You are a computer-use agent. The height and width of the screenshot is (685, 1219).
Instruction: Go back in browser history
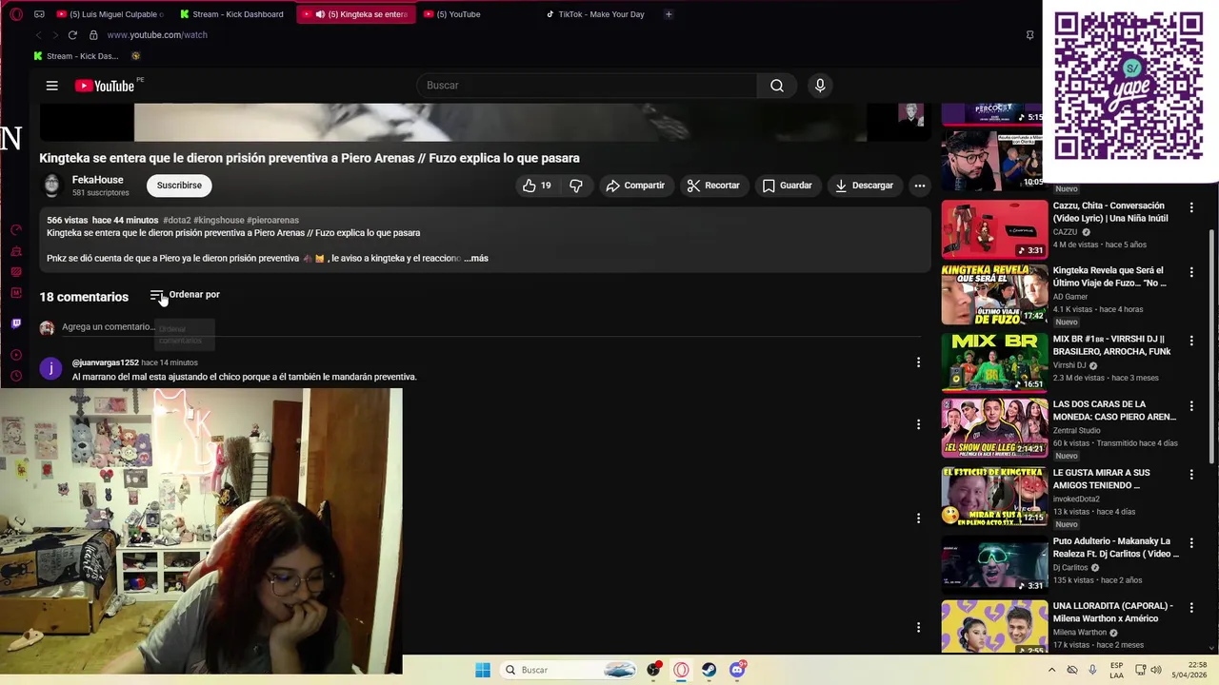(38, 35)
